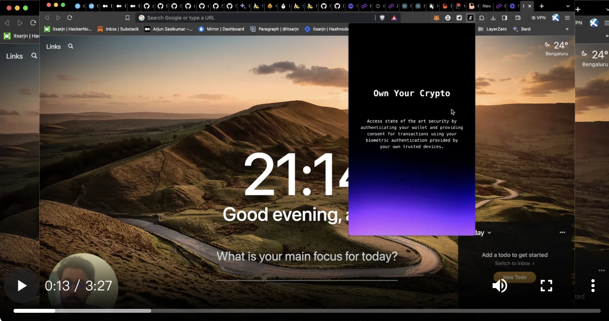The height and width of the screenshot is (321, 609).
Task: Open the Bard bookmark
Action: pos(522,29)
